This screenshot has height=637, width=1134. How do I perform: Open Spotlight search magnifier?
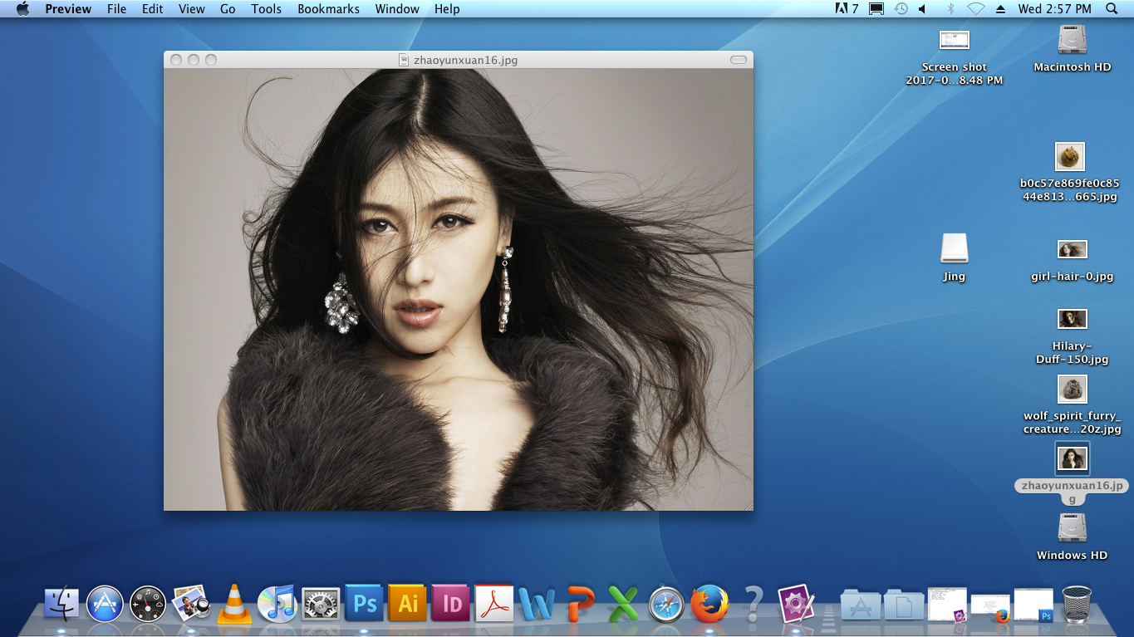tap(1112, 9)
